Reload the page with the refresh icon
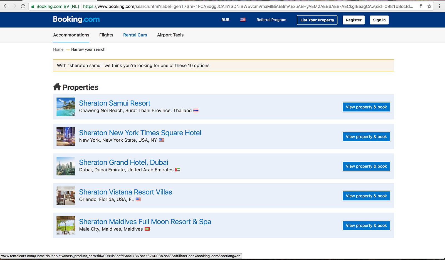Viewport: 445px width, 260px height. [23, 6]
